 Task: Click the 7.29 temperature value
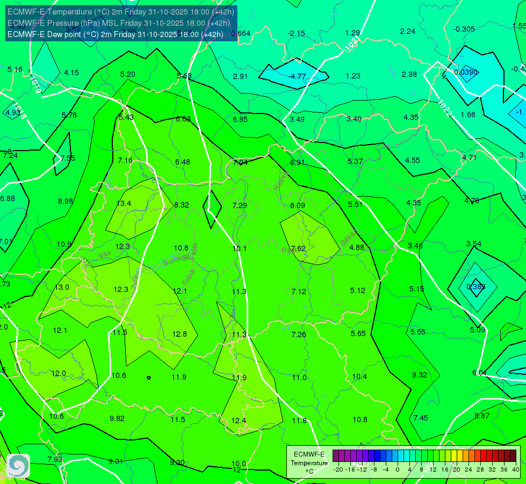[x=240, y=205]
